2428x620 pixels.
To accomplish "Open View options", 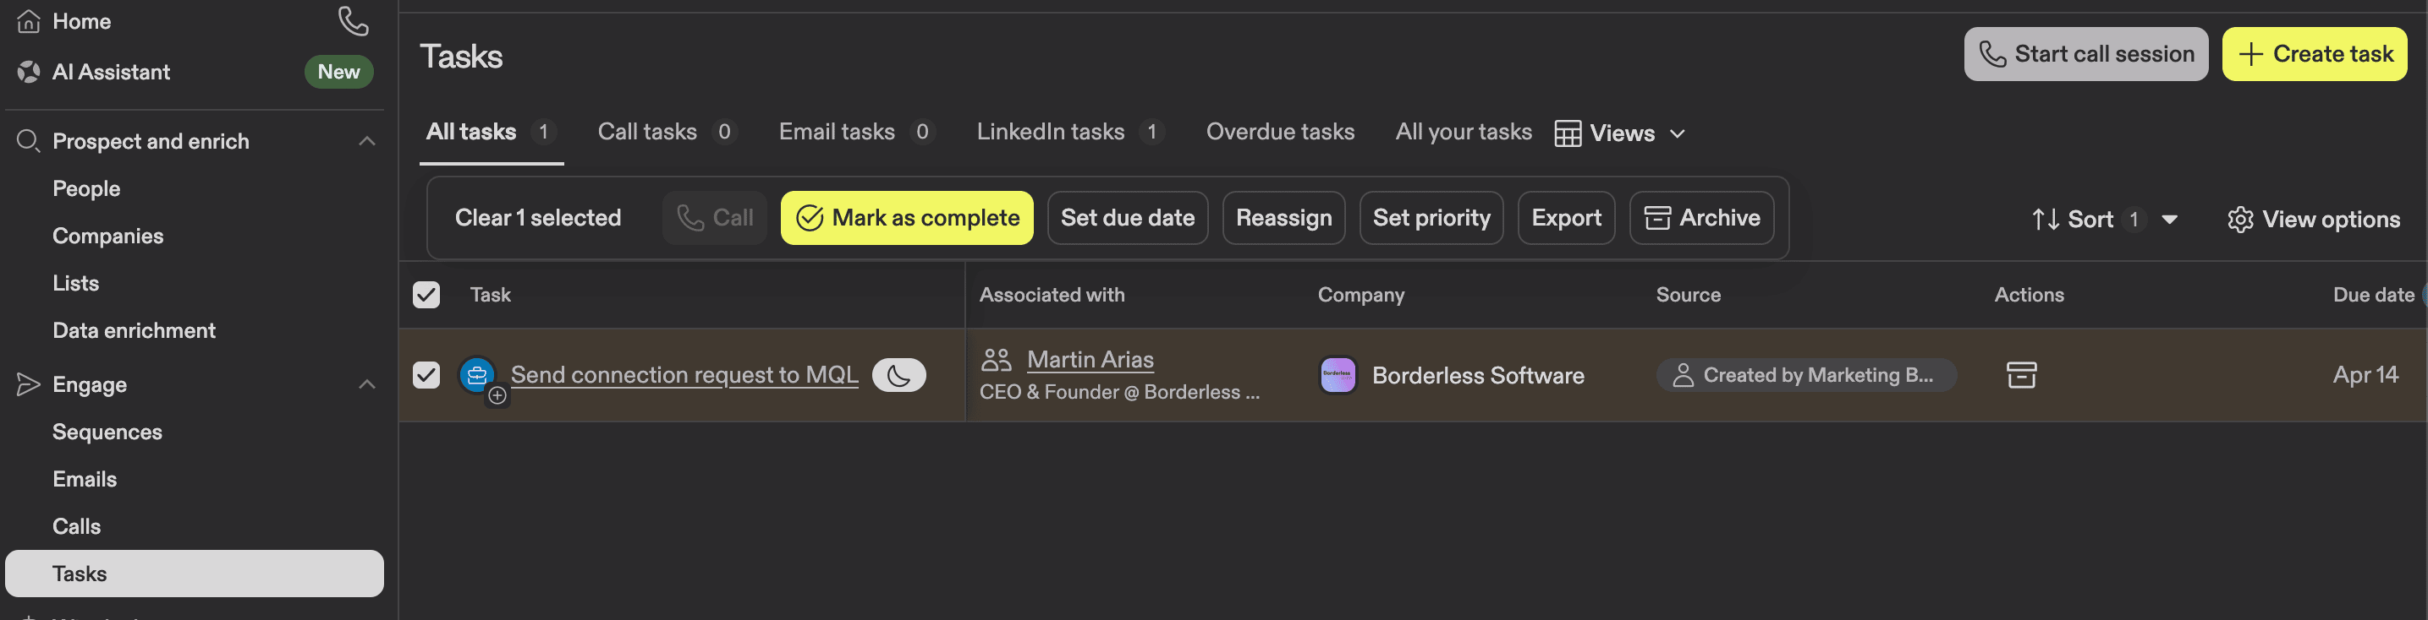I will point(2314,220).
